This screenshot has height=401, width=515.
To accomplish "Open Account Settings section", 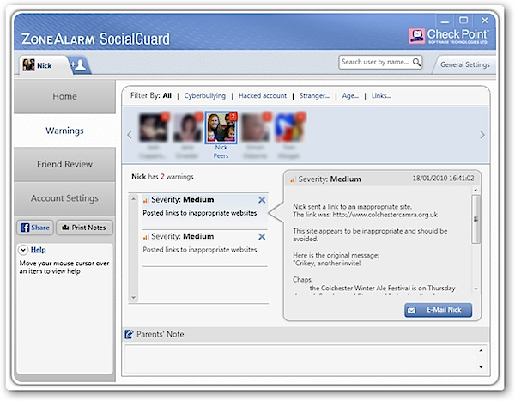I will pyautogui.click(x=64, y=198).
